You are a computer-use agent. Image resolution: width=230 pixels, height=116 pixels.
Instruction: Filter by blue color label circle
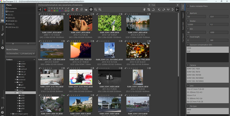(60, 11)
